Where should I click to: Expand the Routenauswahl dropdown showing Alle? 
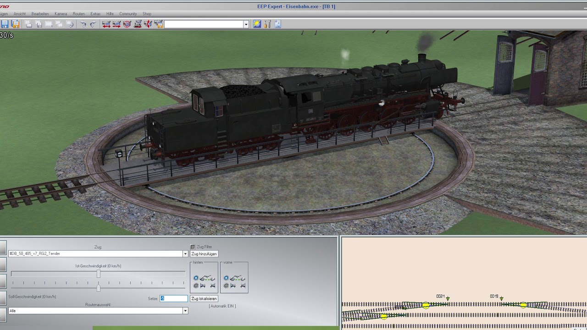pos(185,311)
